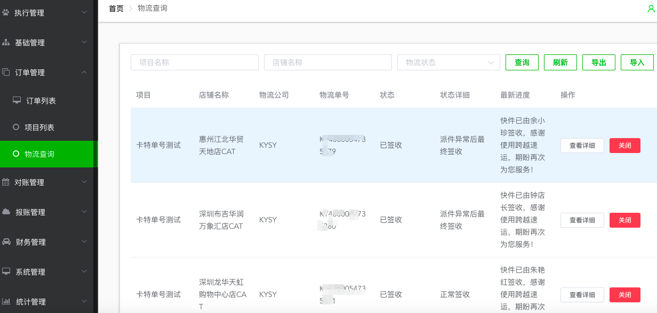The width and height of the screenshot is (657, 313).
Task: Click the paw icon beside 执行管理
Action: [x=6, y=12]
